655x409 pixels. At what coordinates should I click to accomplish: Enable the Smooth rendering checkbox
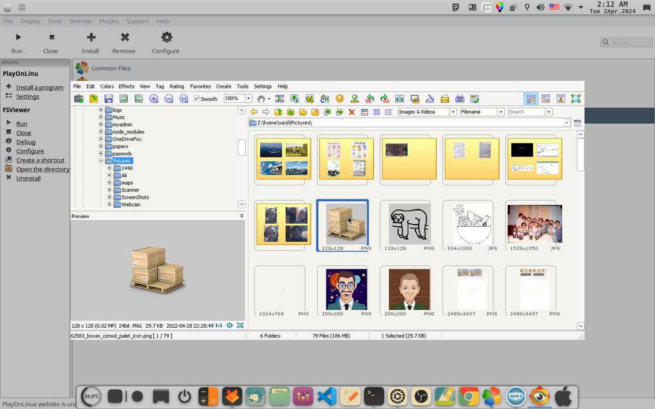coord(195,99)
